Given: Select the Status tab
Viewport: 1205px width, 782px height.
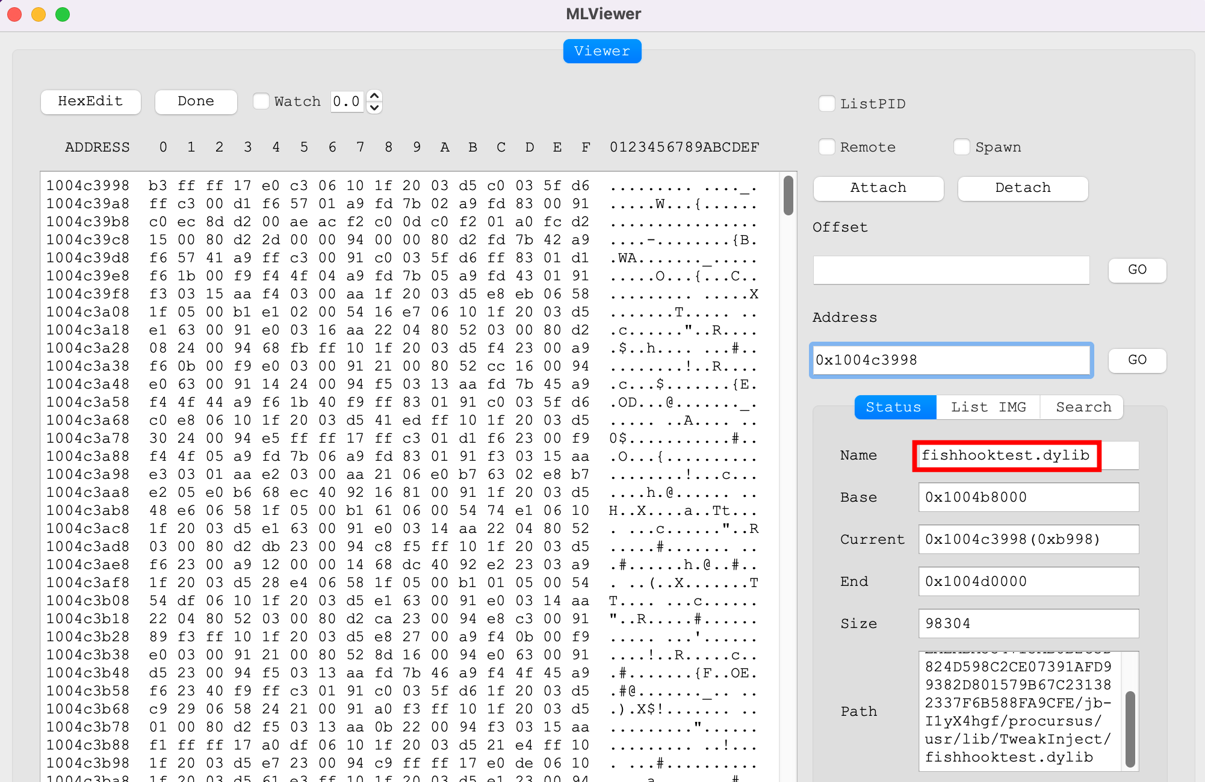Looking at the screenshot, I should click(894, 407).
